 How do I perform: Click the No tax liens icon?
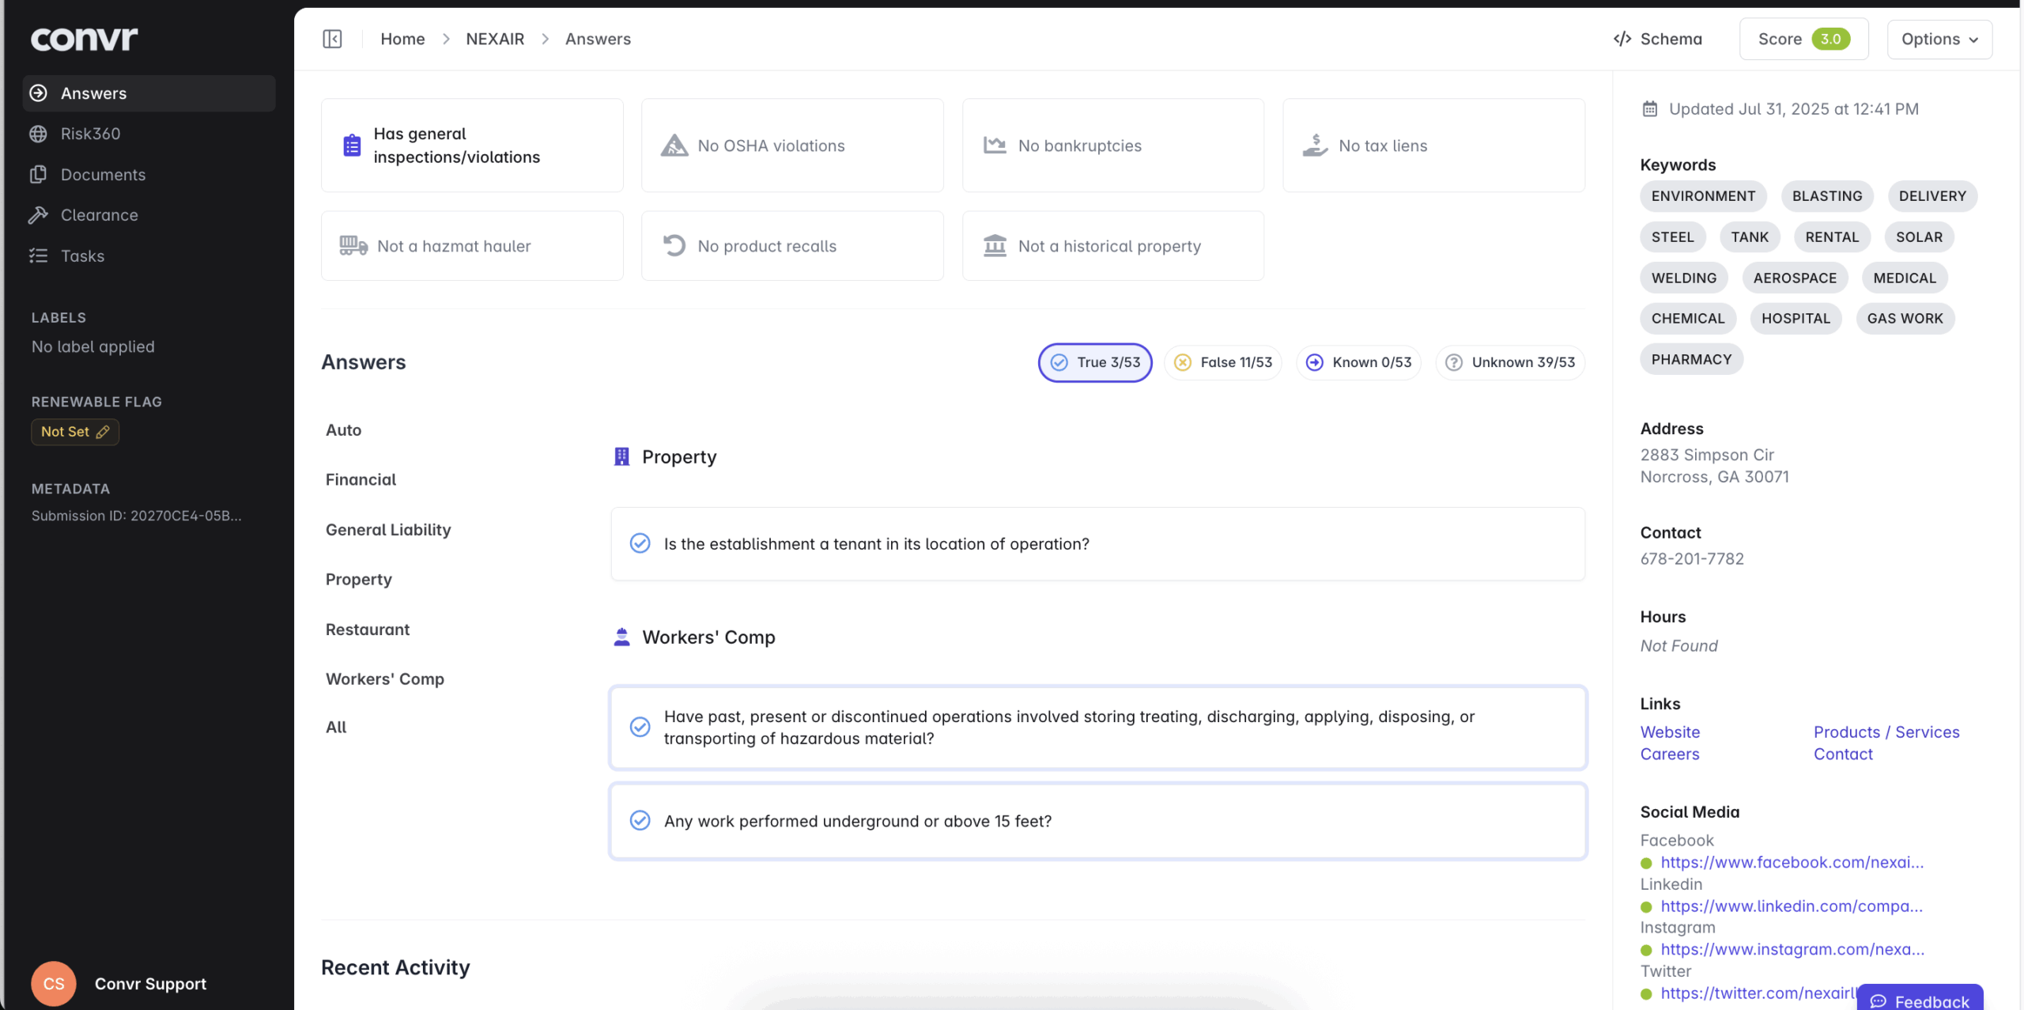click(x=1315, y=146)
